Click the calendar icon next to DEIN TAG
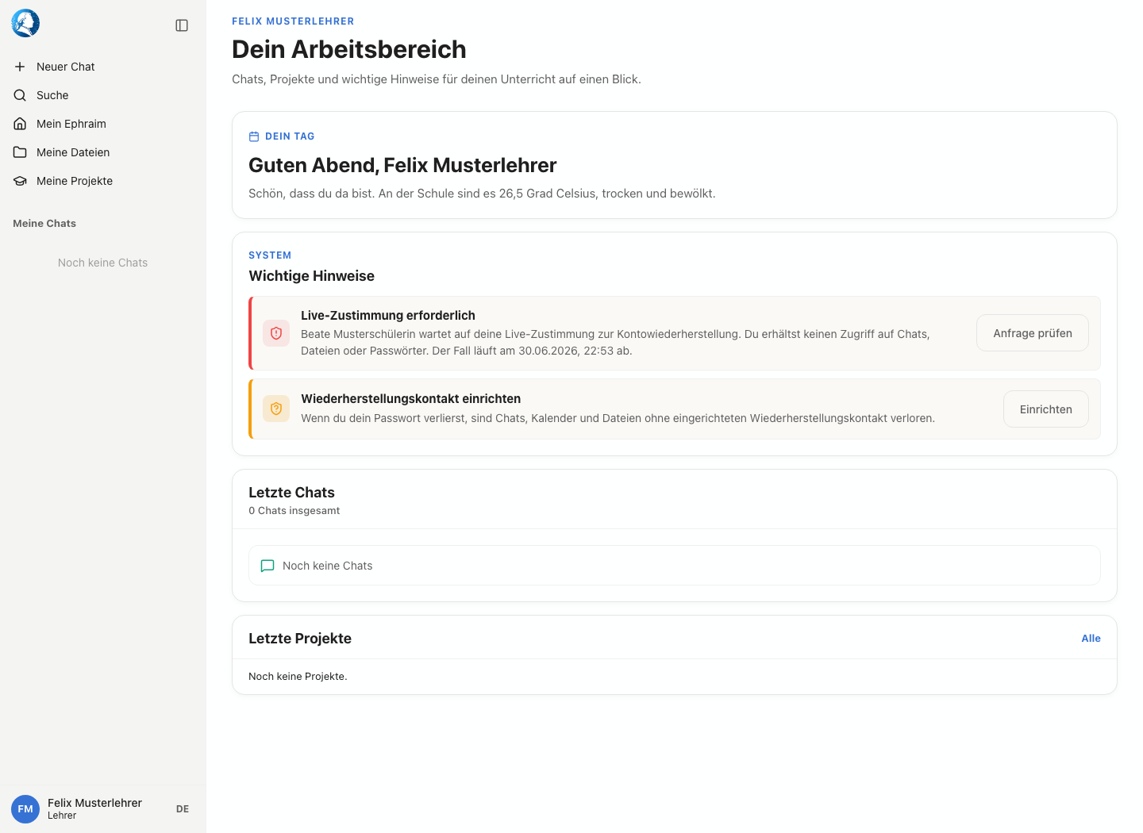This screenshot has height=833, width=1143. click(x=254, y=136)
